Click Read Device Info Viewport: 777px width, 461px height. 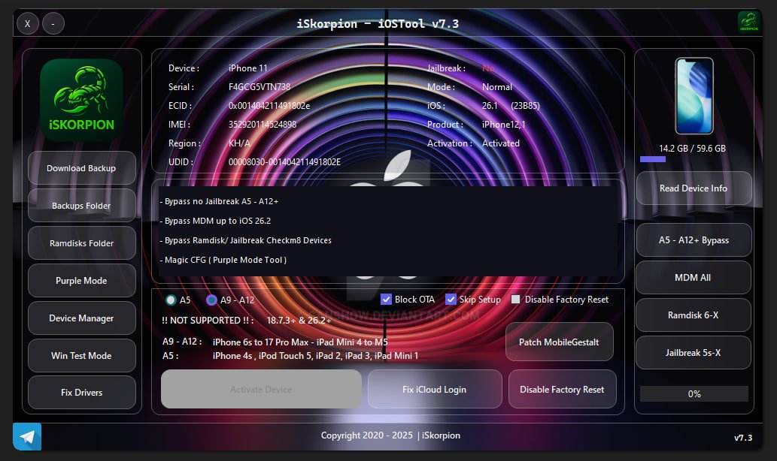(x=694, y=188)
